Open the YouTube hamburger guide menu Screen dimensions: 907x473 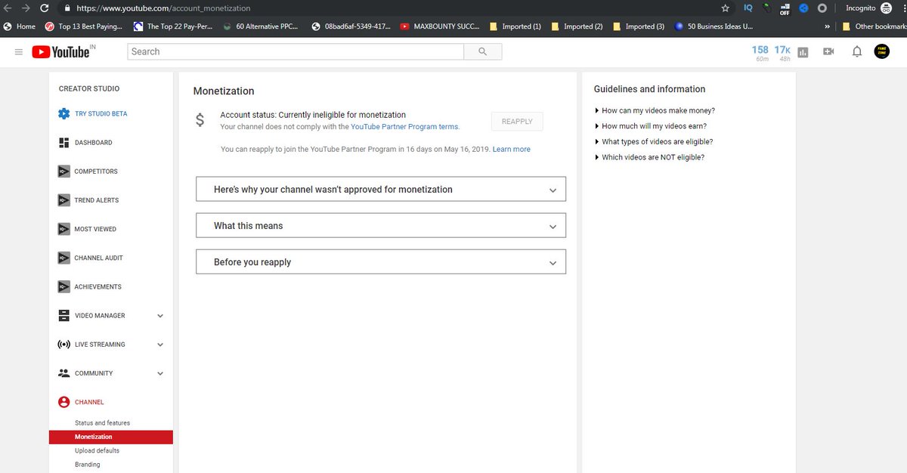click(19, 52)
